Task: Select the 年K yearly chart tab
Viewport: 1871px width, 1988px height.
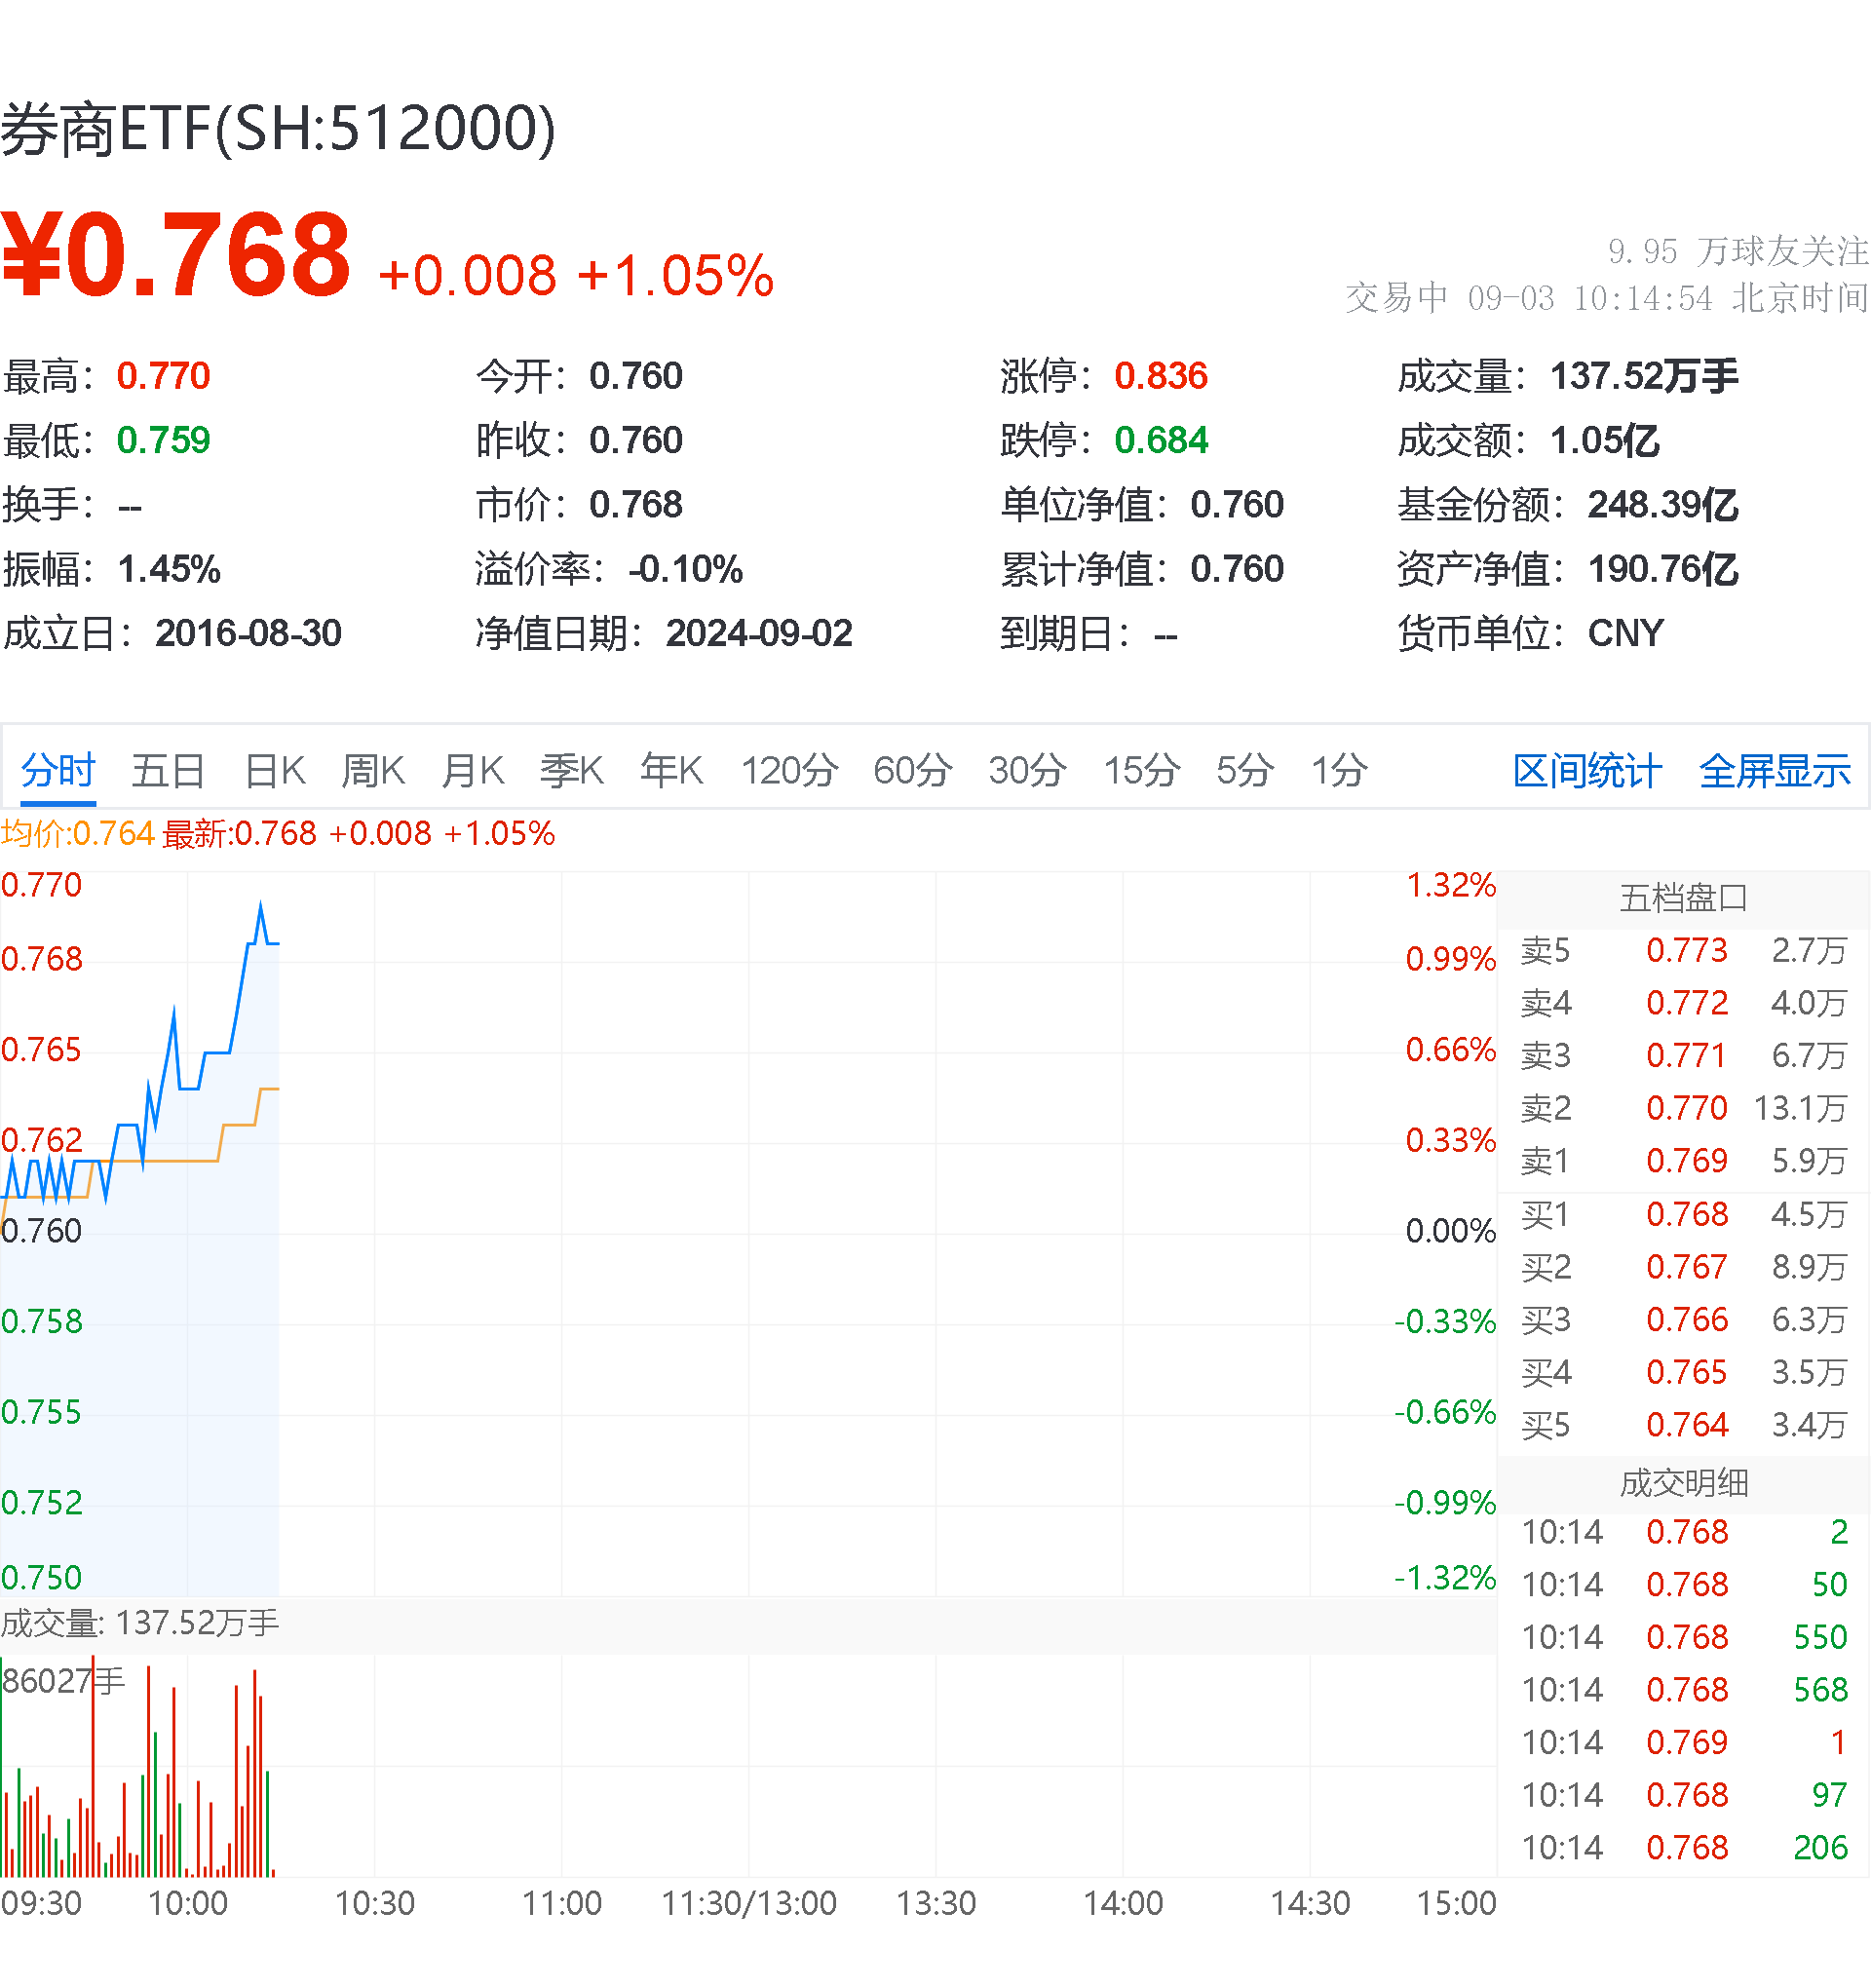Action: tap(671, 770)
